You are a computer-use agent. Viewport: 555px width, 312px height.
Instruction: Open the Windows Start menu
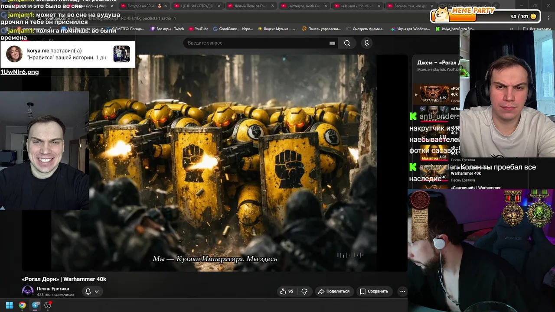pyautogui.click(x=9, y=305)
